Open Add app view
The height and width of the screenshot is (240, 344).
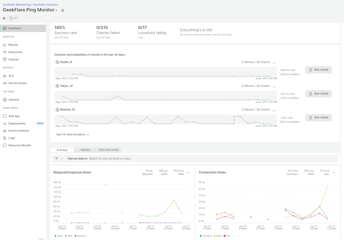pyautogui.click(x=14, y=116)
